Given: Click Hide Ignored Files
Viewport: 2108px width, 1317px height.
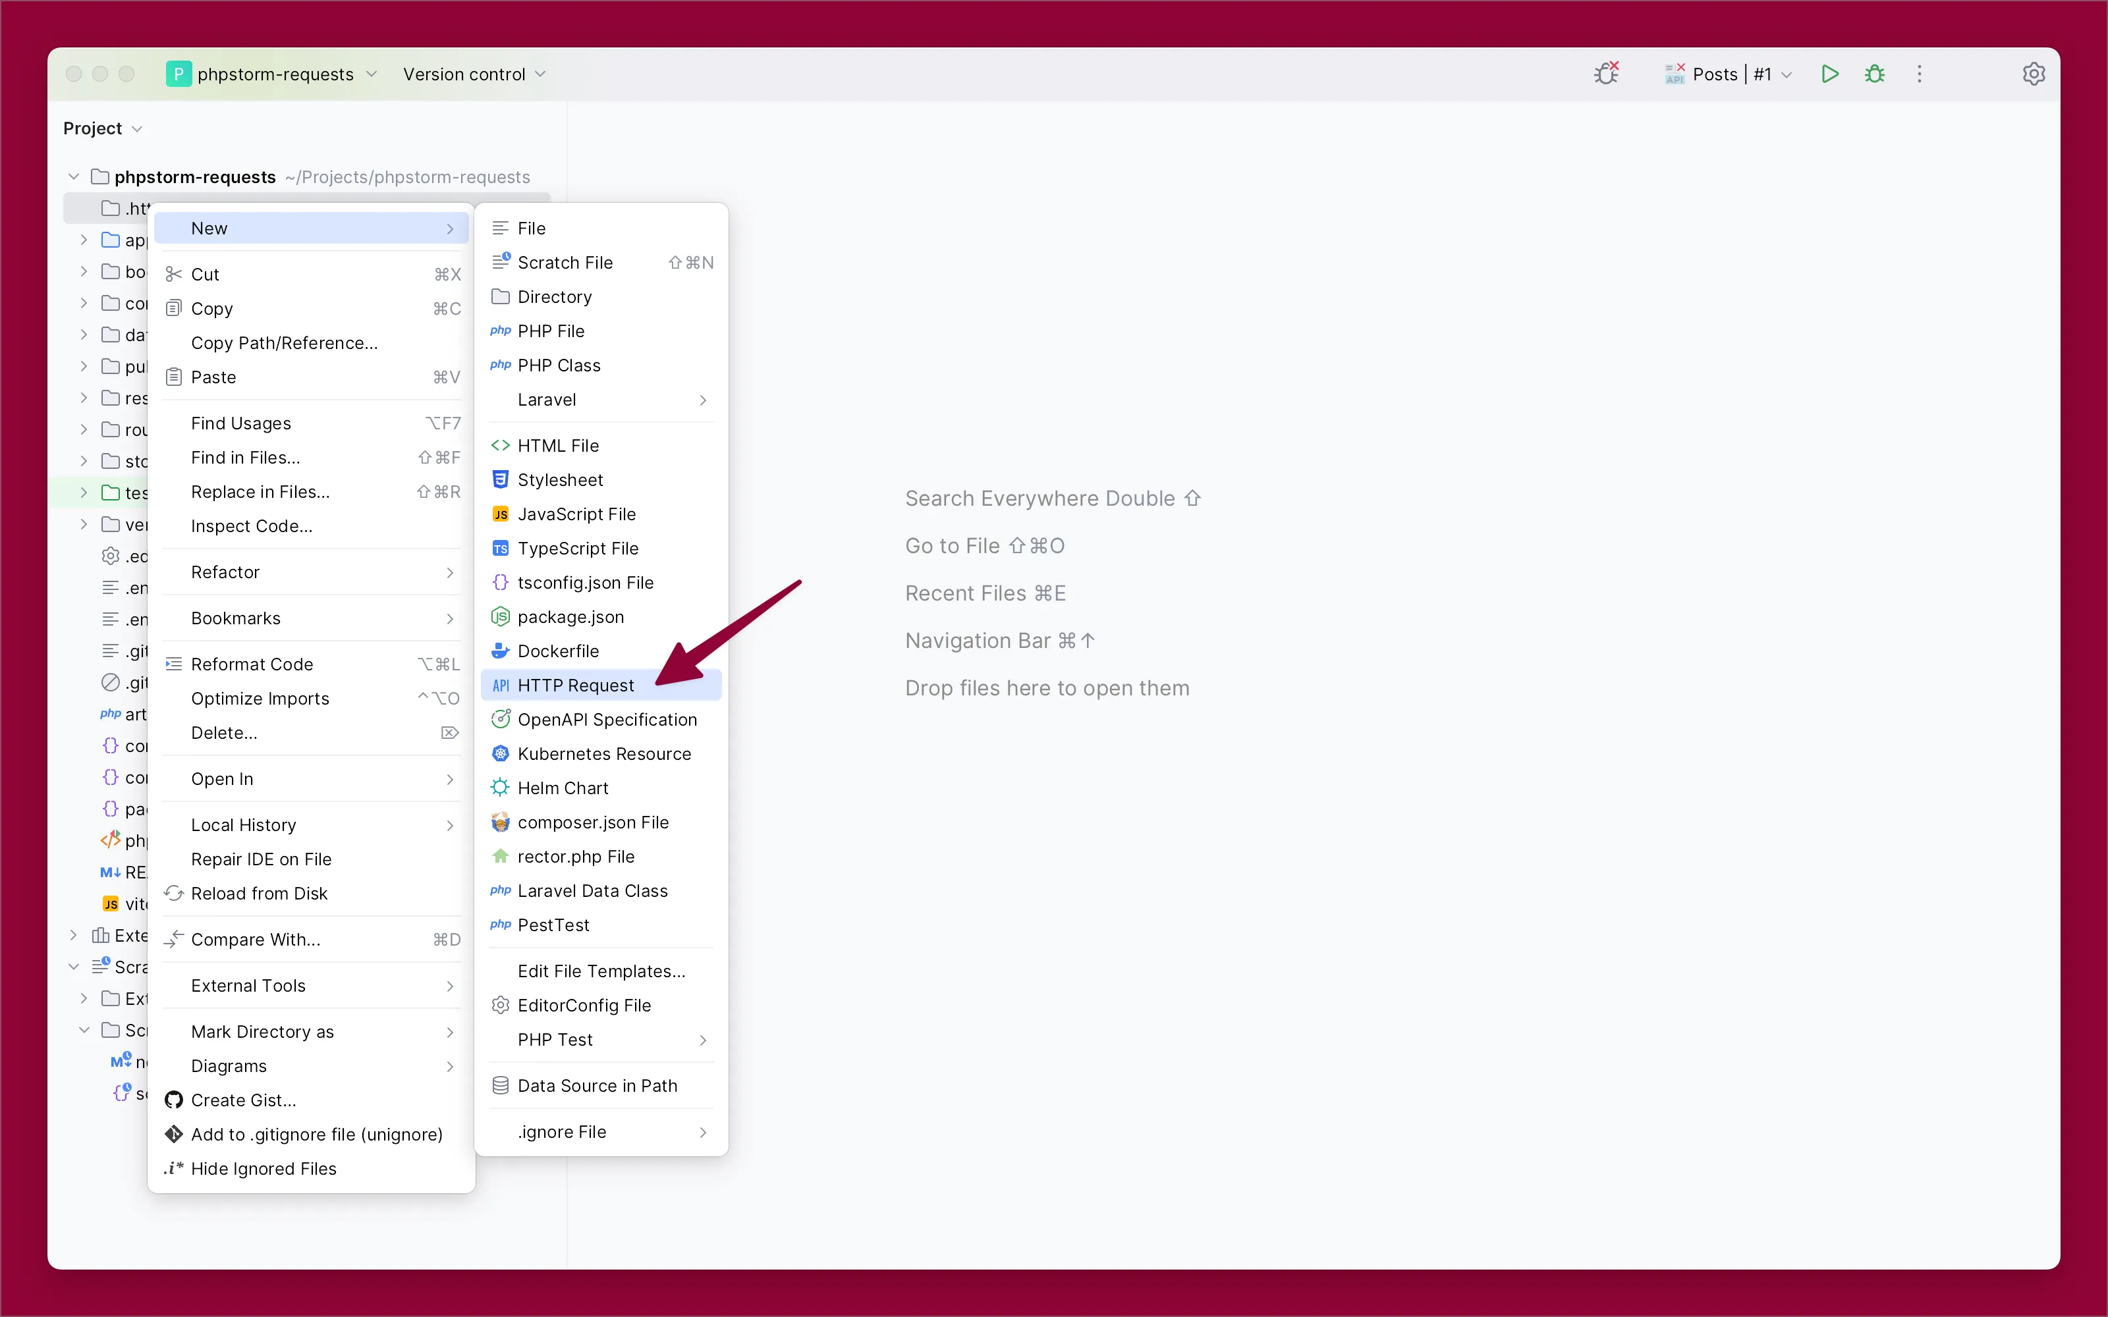Looking at the screenshot, I should tap(312, 1169).
